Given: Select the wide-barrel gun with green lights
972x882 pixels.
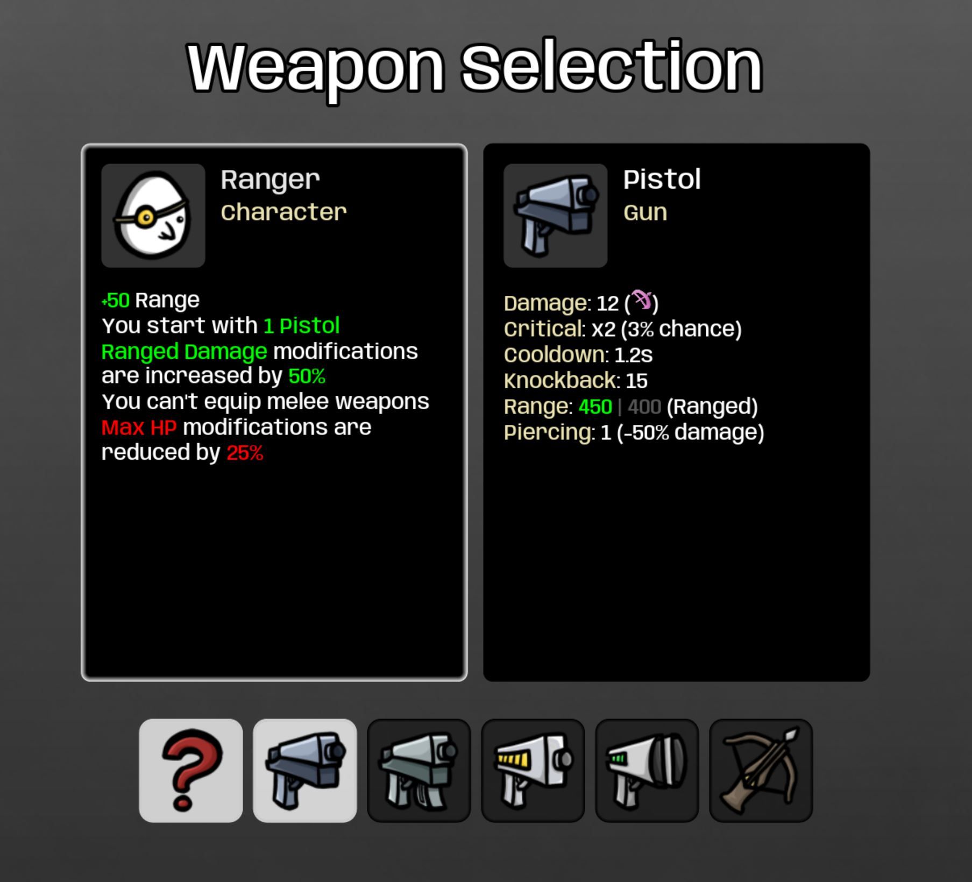Looking at the screenshot, I should (647, 770).
